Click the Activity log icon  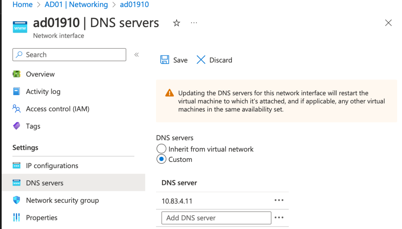click(17, 92)
